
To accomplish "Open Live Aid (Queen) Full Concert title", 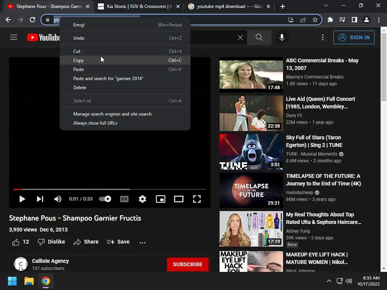I will 320,103.
